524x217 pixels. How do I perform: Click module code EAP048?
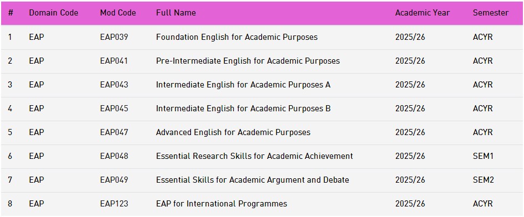pyautogui.click(x=114, y=156)
